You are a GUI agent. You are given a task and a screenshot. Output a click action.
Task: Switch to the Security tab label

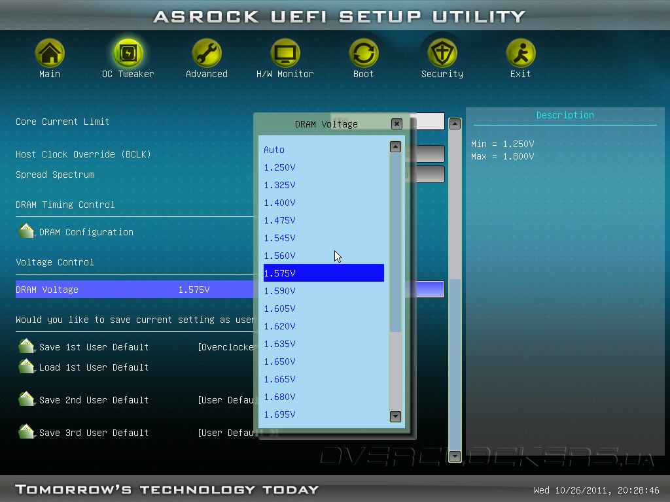pyautogui.click(x=442, y=74)
